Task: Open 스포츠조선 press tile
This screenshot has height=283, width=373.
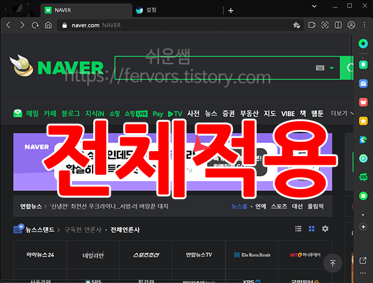Action: coord(146,255)
